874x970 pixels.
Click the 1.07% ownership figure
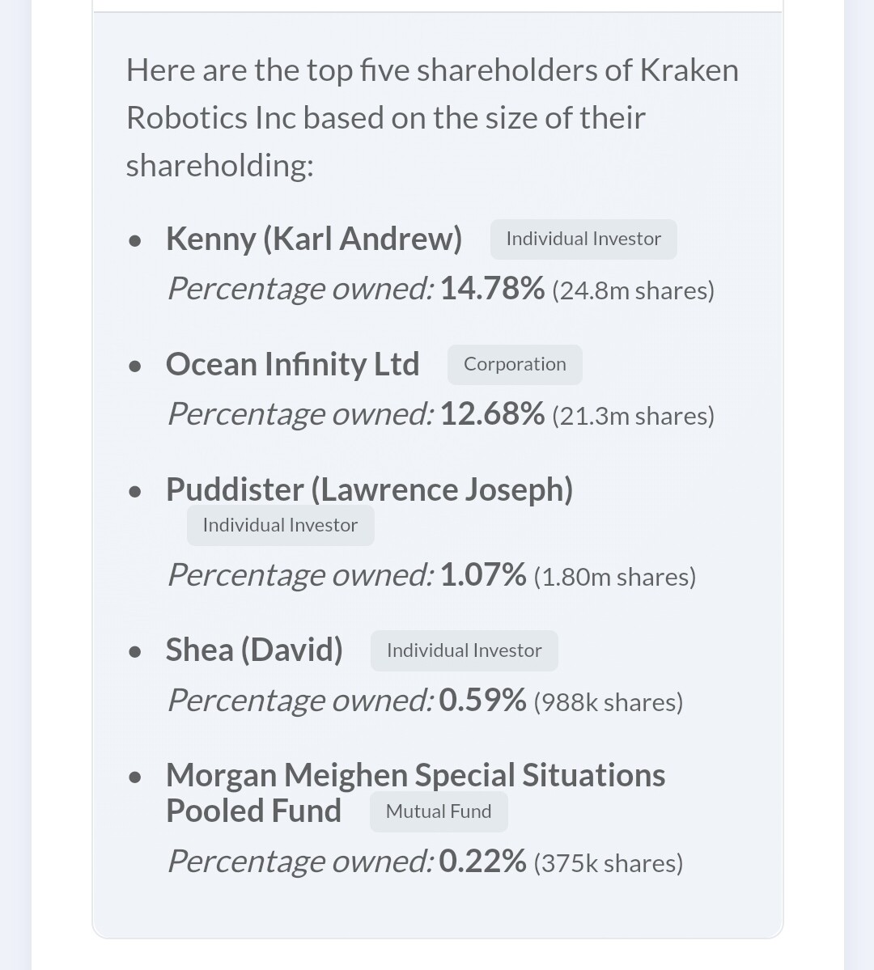[483, 575]
